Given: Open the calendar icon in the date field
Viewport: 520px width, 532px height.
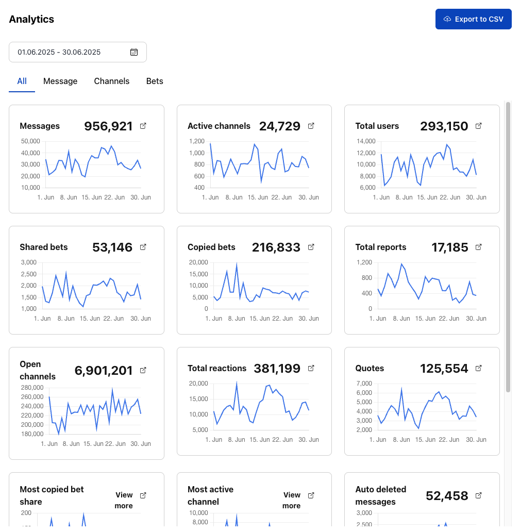Looking at the screenshot, I should click(x=134, y=52).
